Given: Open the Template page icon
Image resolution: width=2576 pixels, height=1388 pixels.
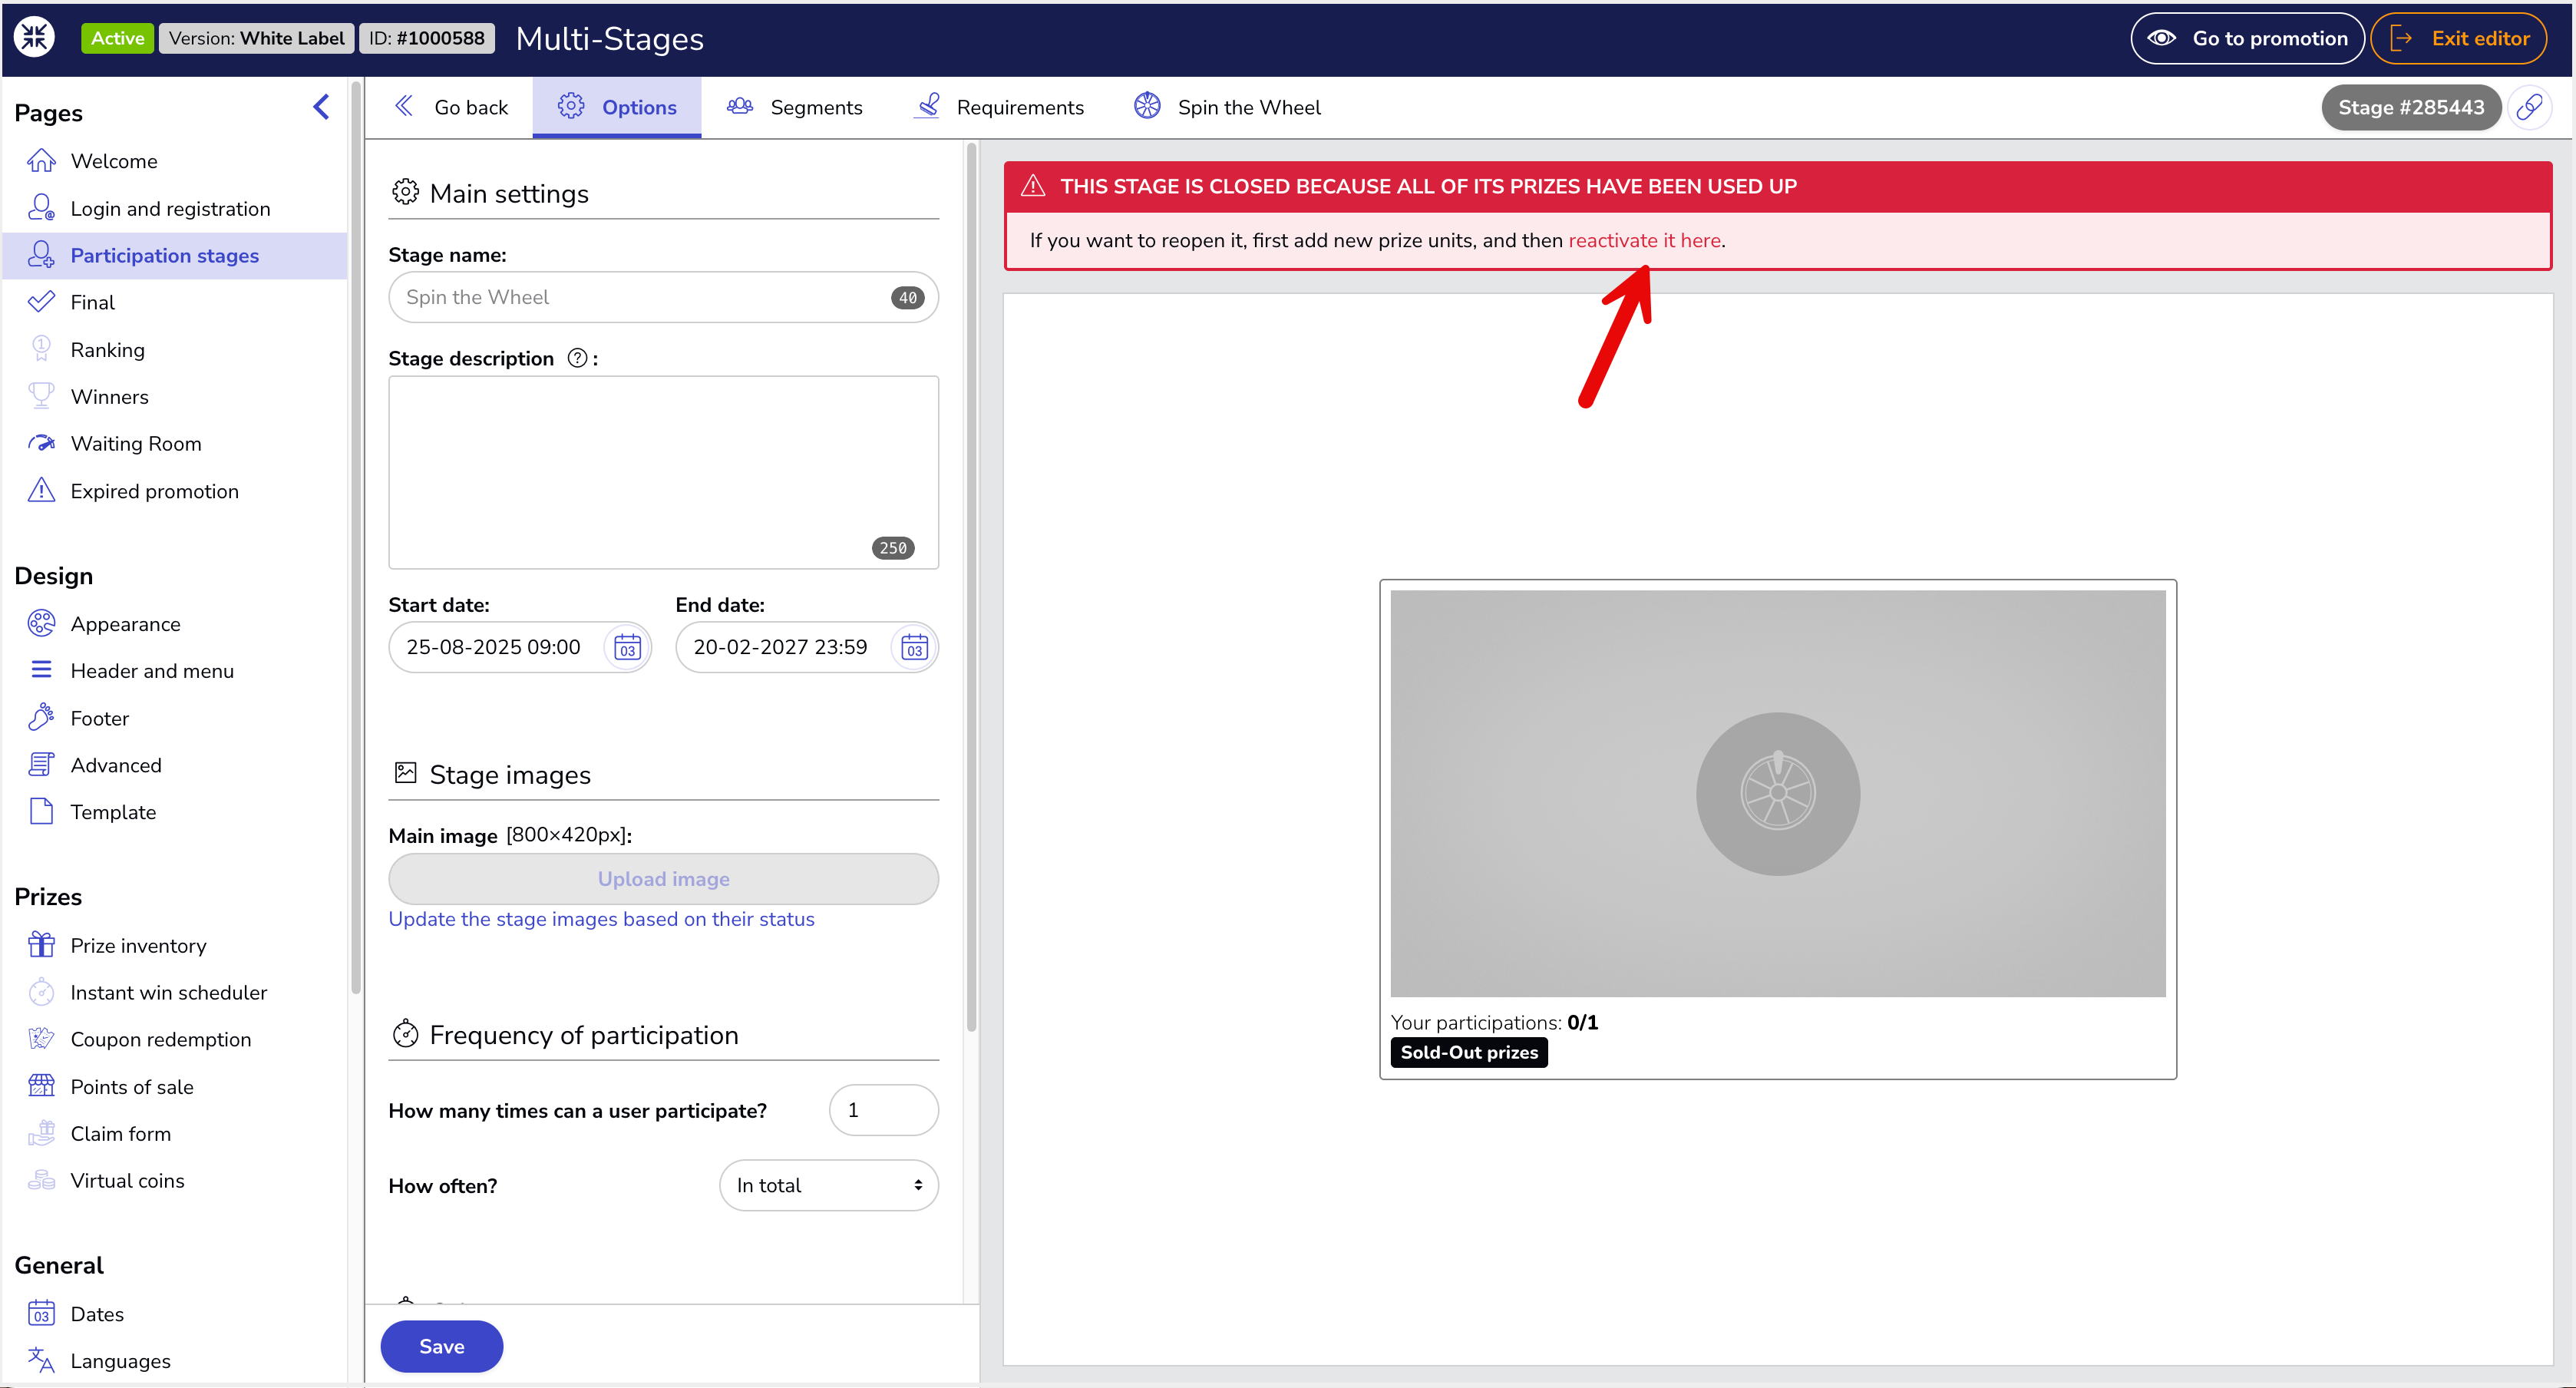Looking at the screenshot, I should pos(41,811).
